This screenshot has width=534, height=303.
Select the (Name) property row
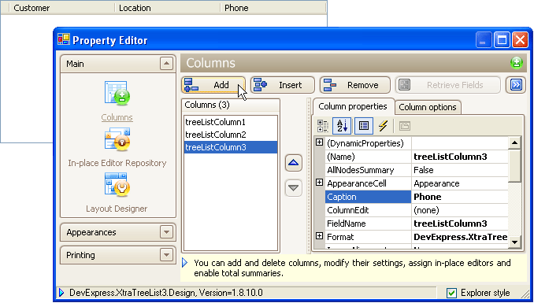[x=368, y=157]
